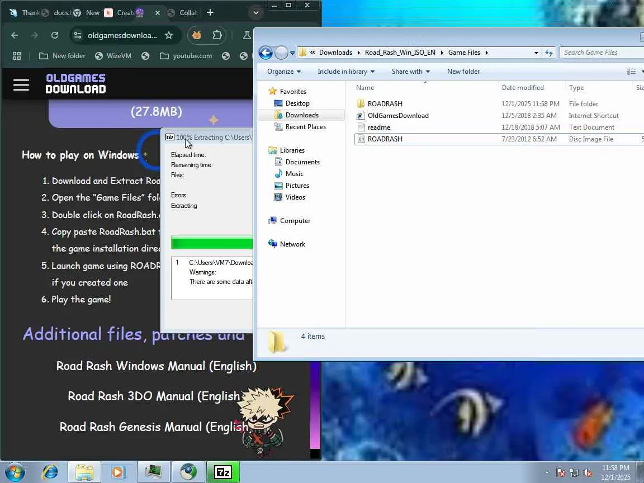Click the OldGames Download site logo
The height and width of the screenshot is (483, 644).
tap(75, 84)
